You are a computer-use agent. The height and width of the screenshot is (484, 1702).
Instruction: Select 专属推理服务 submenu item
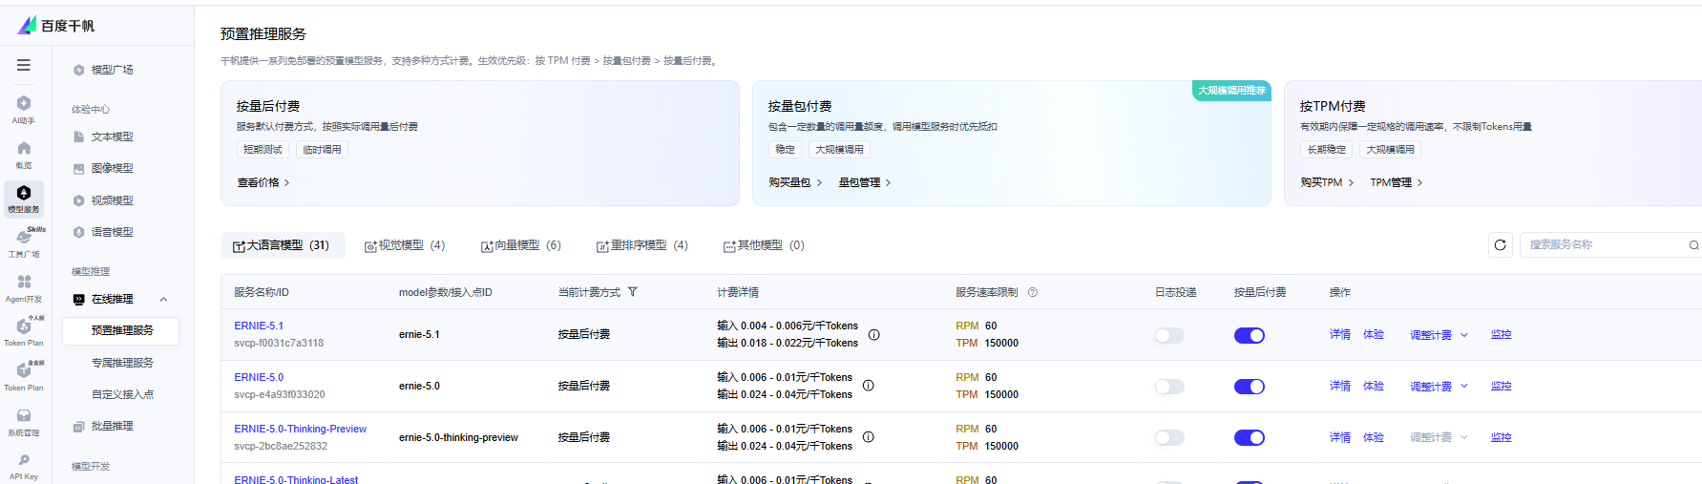pos(122,363)
